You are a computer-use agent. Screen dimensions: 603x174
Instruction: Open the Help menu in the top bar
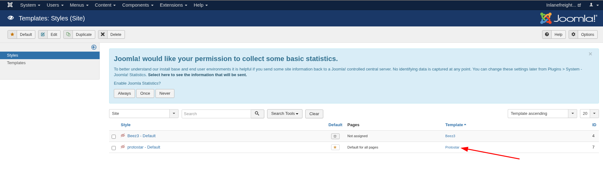click(x=201, y=5)
